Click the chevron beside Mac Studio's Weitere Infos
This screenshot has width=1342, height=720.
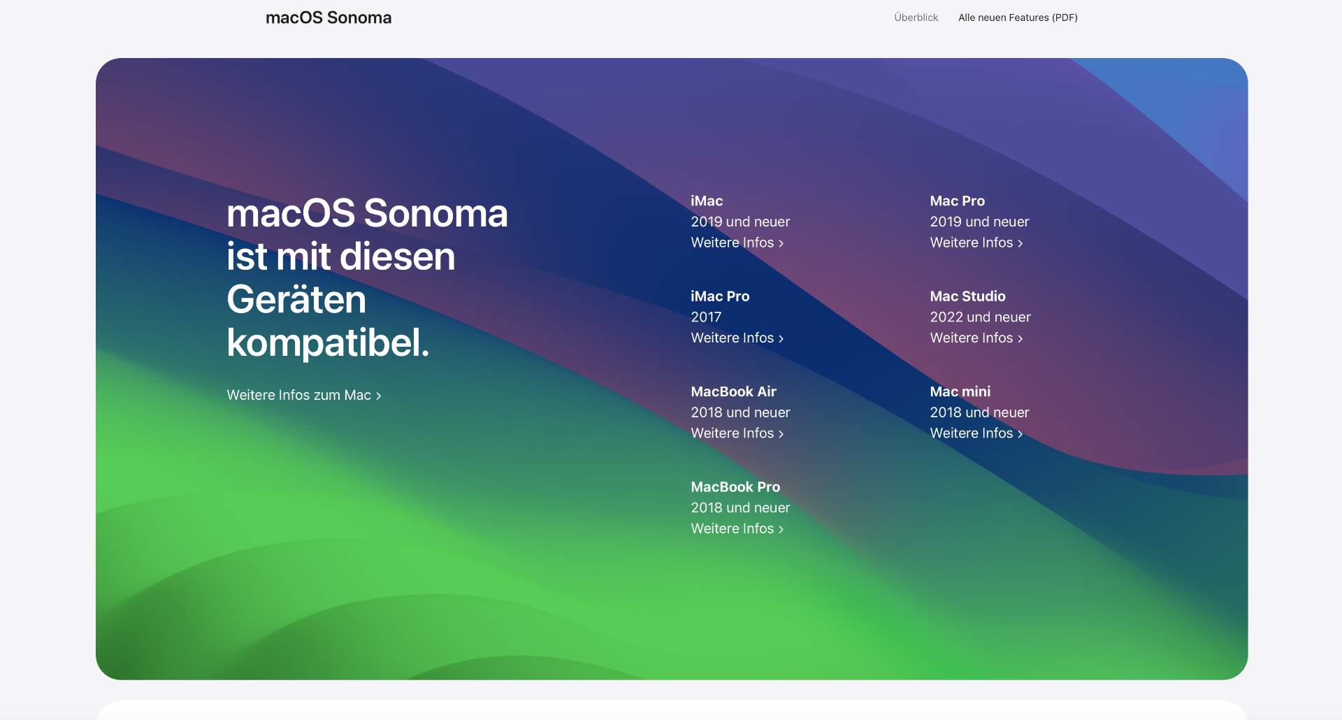click(x=1020, y=338)
